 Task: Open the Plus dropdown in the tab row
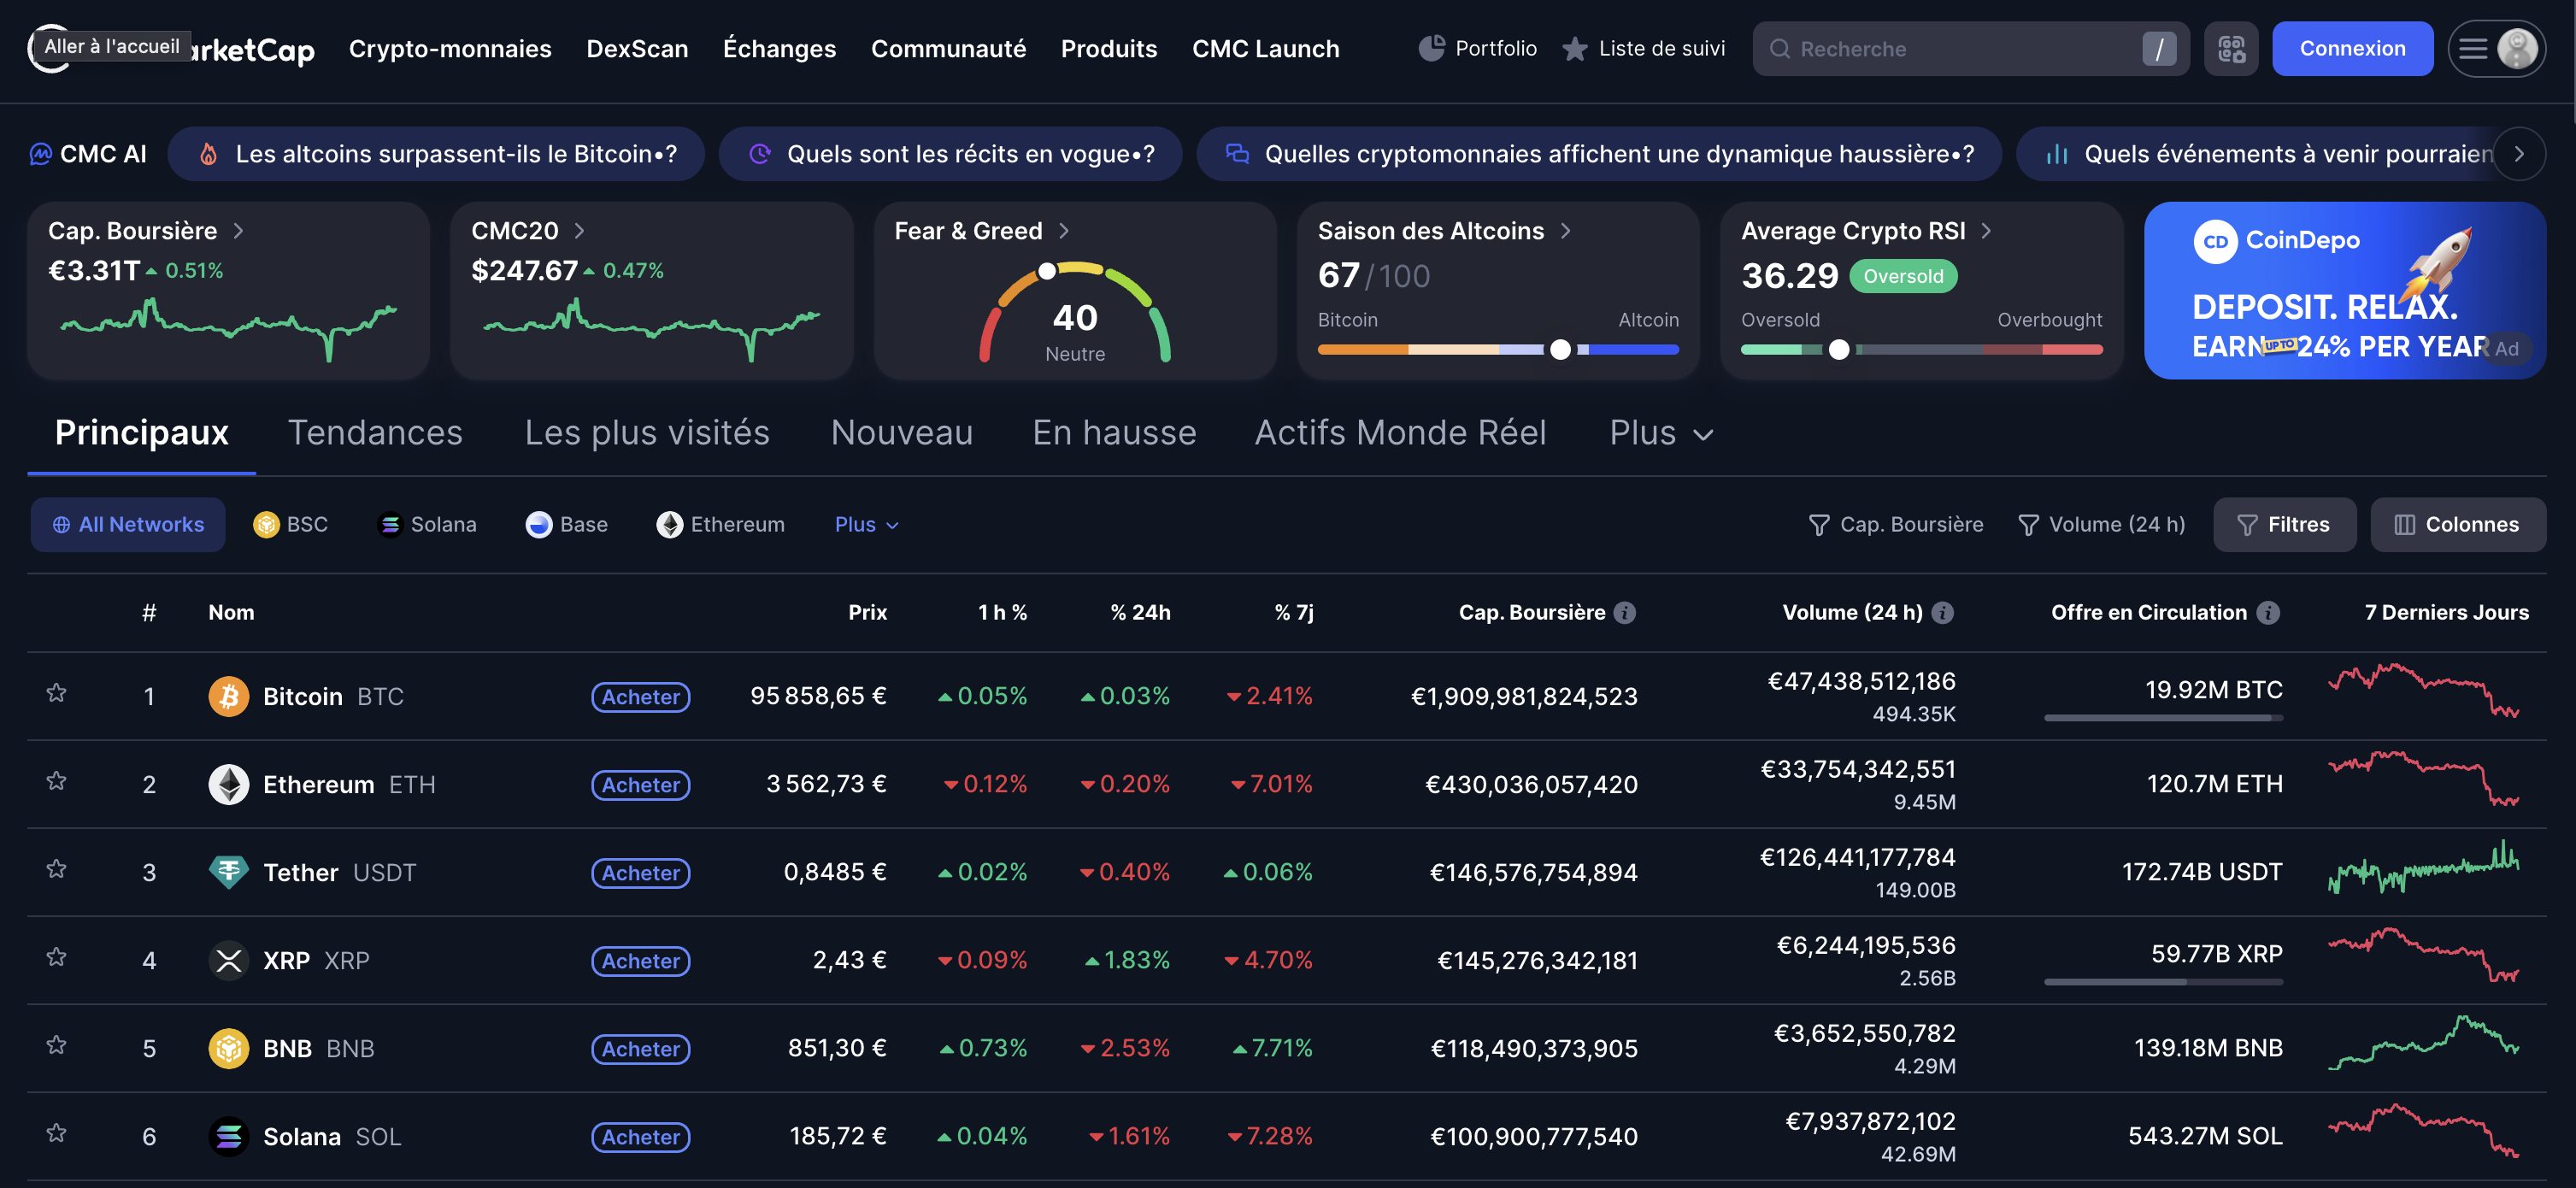coord(1660,433)
